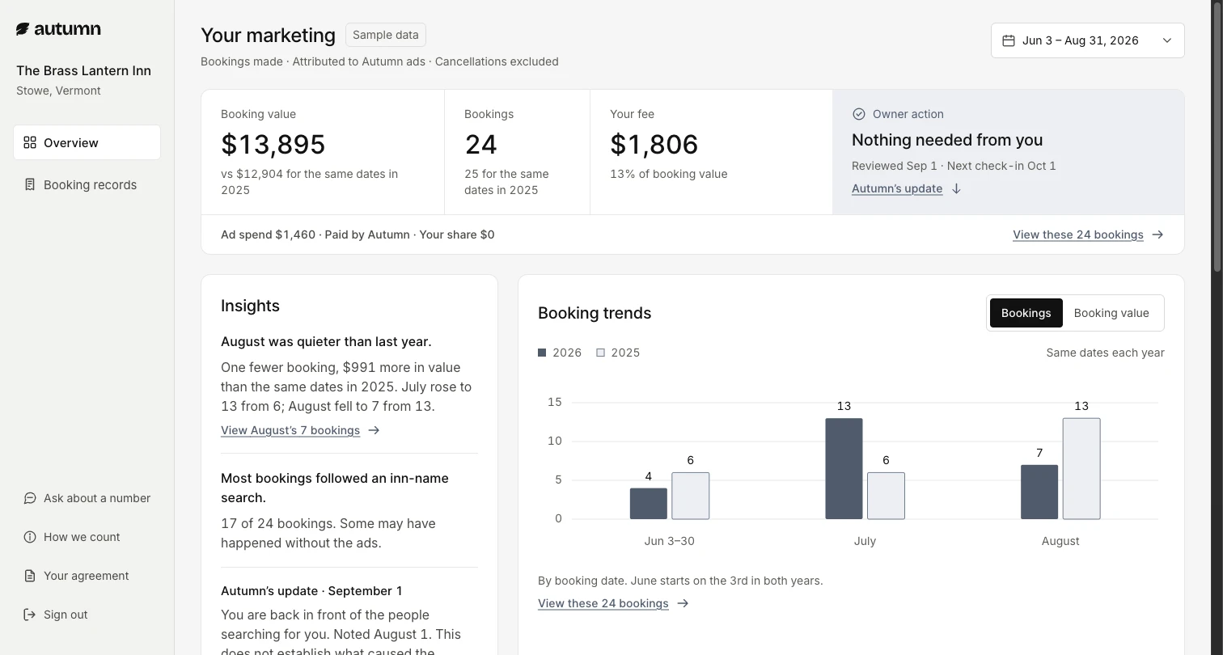Screen dimensions: 1223x655
Task: Click the Overview grid icon
Action: pos(30,142)
